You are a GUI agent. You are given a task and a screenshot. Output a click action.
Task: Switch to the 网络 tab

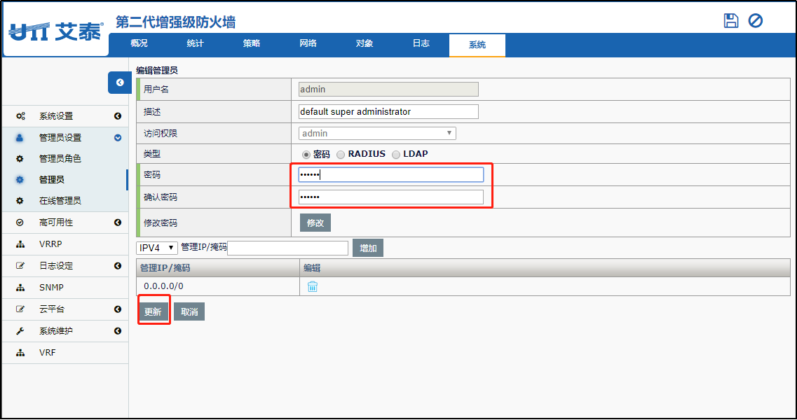(x=308, y=43)
